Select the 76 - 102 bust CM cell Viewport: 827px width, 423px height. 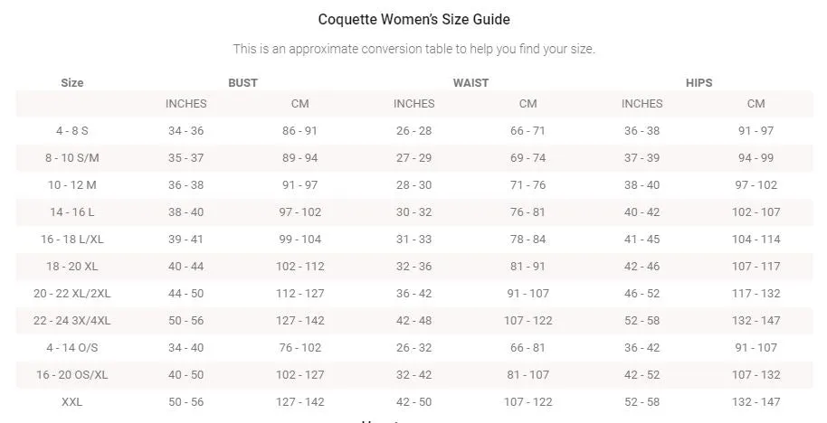[300, 348]
